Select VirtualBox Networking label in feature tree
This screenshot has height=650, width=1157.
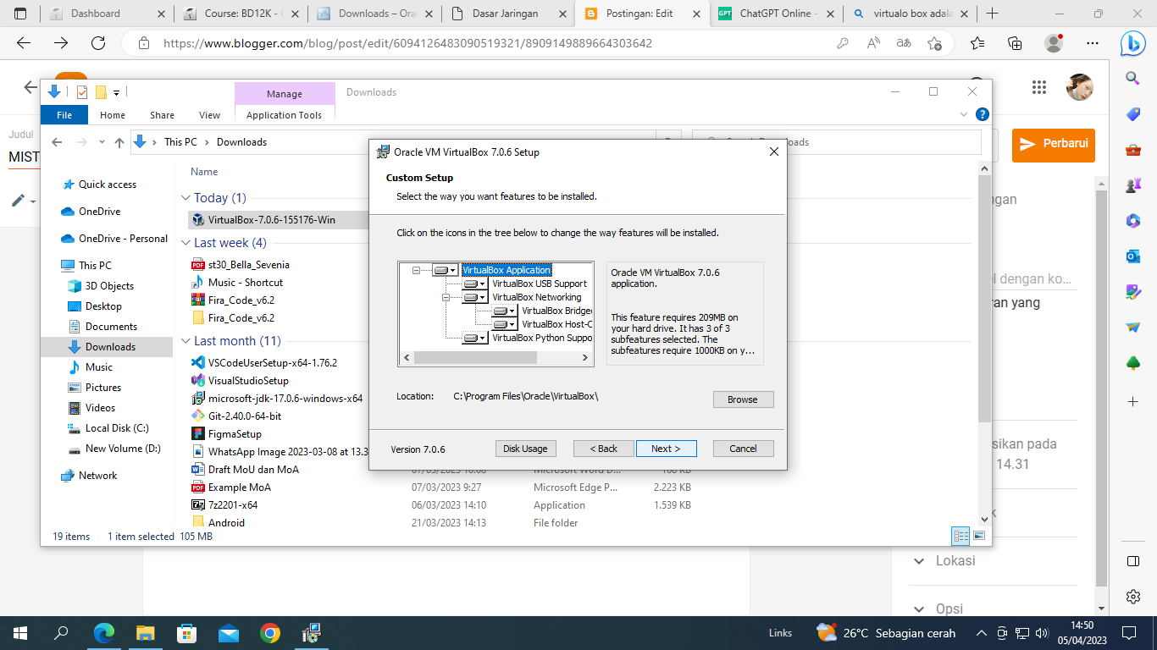click(536, 297)
